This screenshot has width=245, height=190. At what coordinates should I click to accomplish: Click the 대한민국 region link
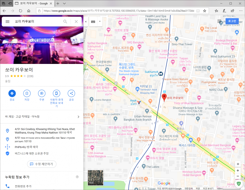(x=189, y=189)
